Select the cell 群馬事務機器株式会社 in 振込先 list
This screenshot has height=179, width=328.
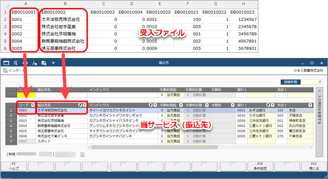62,126
